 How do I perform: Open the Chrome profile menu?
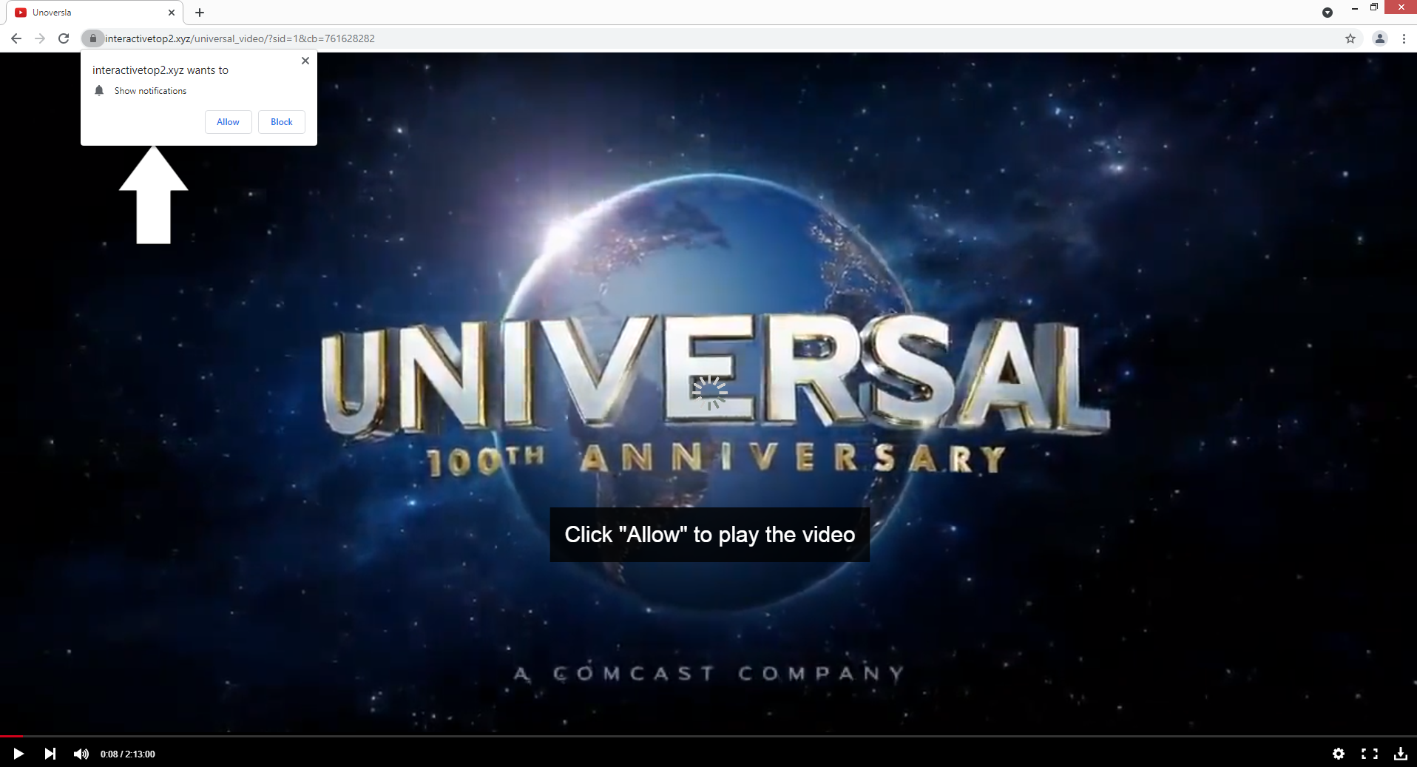1380,38
